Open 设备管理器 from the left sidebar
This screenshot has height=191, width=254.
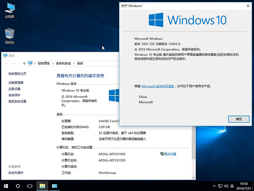[16, 82]
